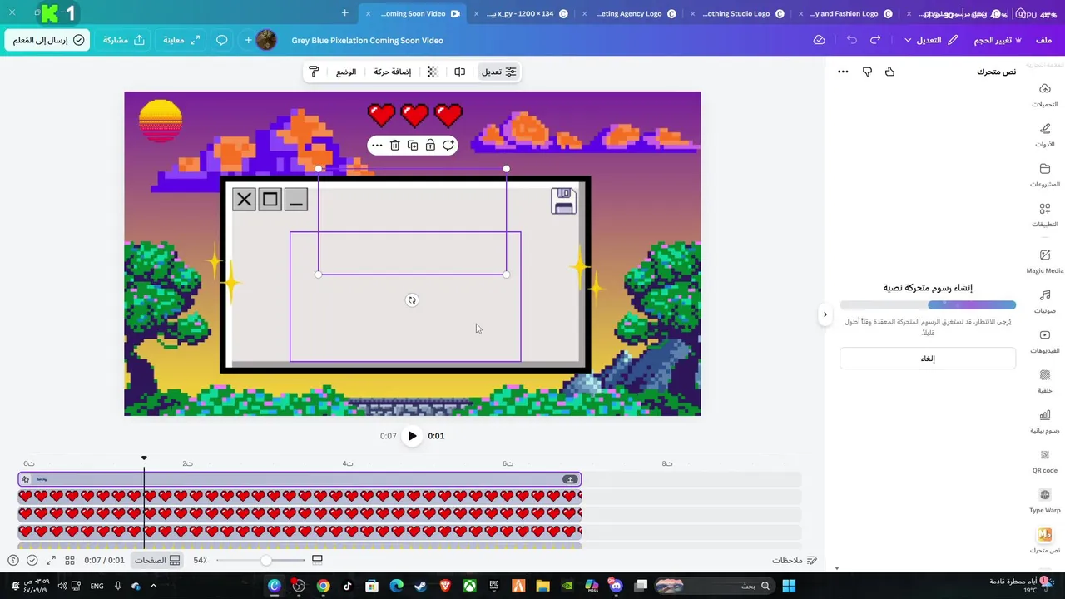Open the panel's three-dots options menu
The width and height of the screenshot is (1065, 599).
843,72
